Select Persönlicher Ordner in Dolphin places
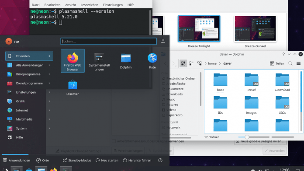 click(x=179, y=78)
